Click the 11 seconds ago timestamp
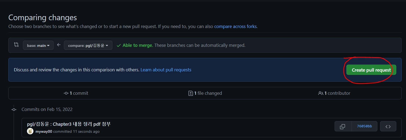 coord(87,131)
